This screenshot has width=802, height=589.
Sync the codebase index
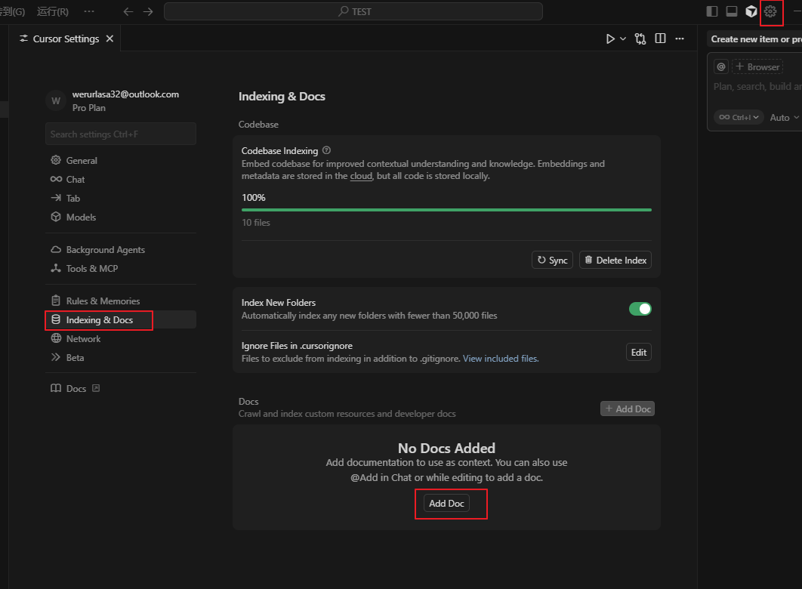pyautogui.click(x=552, y=261)
